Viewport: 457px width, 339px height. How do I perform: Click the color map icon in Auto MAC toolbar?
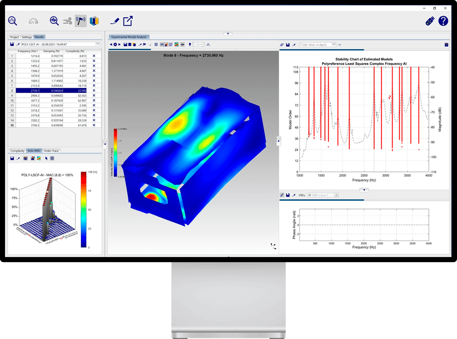click(39, 158)
